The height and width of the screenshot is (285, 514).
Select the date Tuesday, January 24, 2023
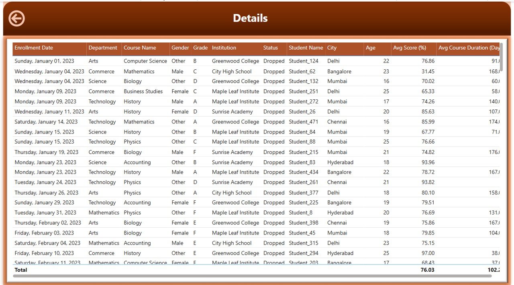click(x=45, y=182)
